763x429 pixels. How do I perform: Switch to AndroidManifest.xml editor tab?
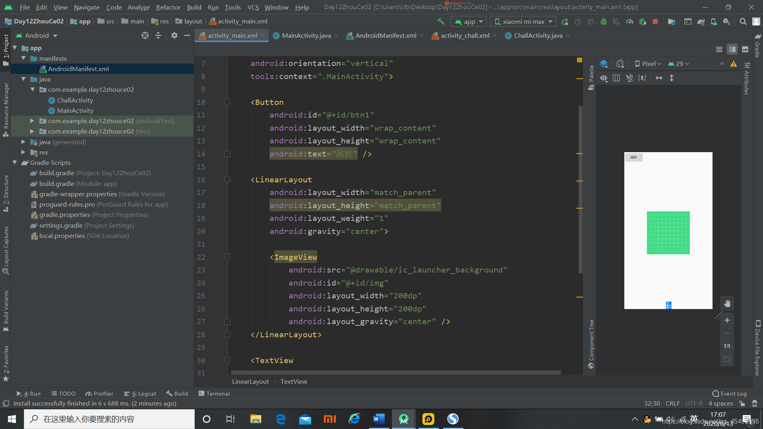[385, 35]
